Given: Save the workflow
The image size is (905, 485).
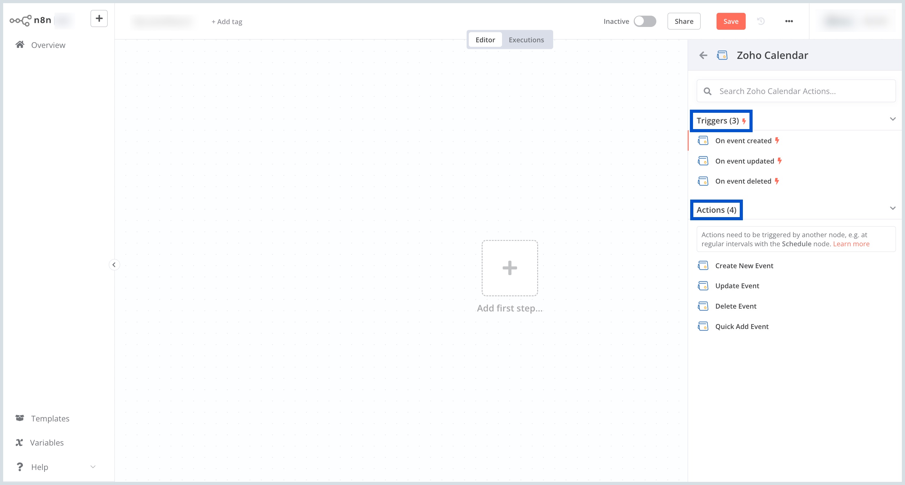Looking at the screenshot, I should (731, 21).
